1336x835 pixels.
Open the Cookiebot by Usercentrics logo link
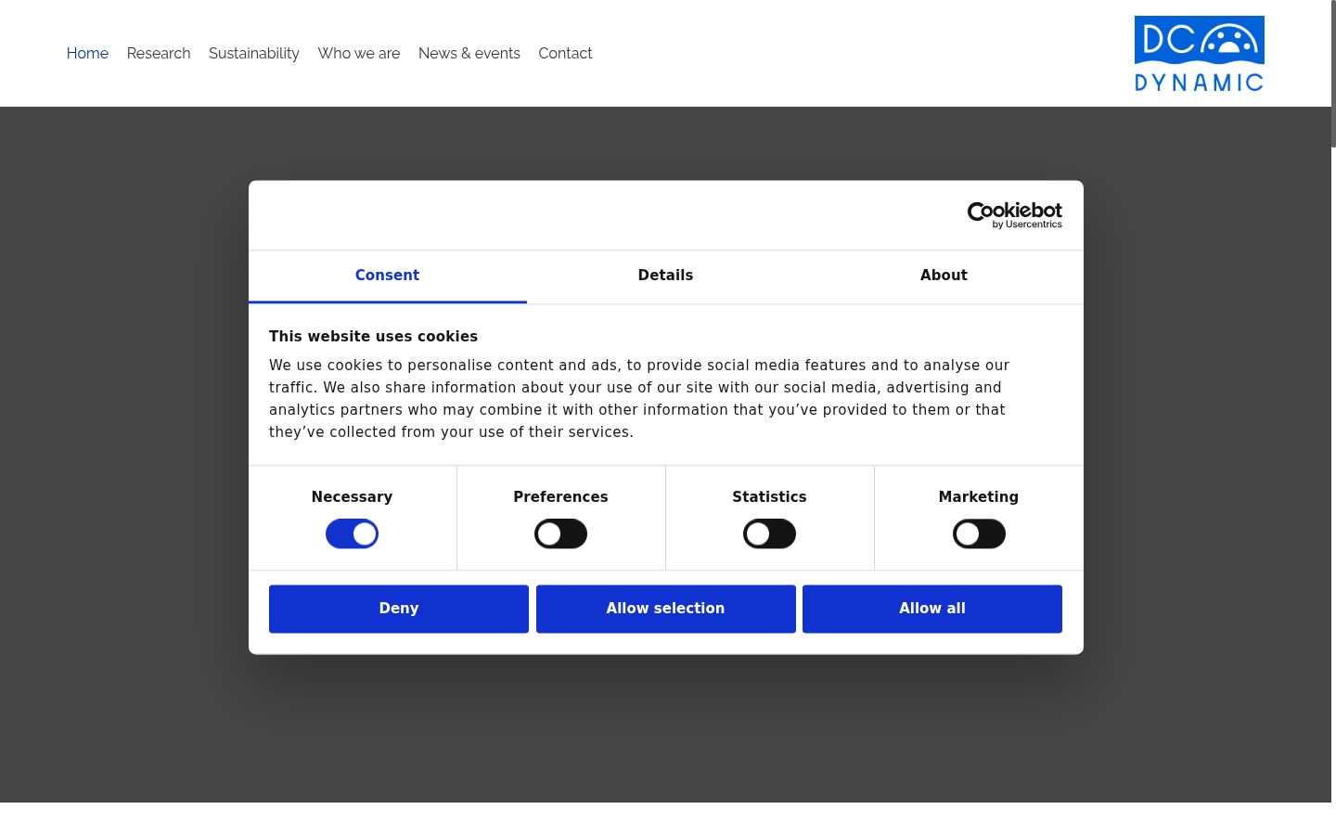[x=1014, y=215]
